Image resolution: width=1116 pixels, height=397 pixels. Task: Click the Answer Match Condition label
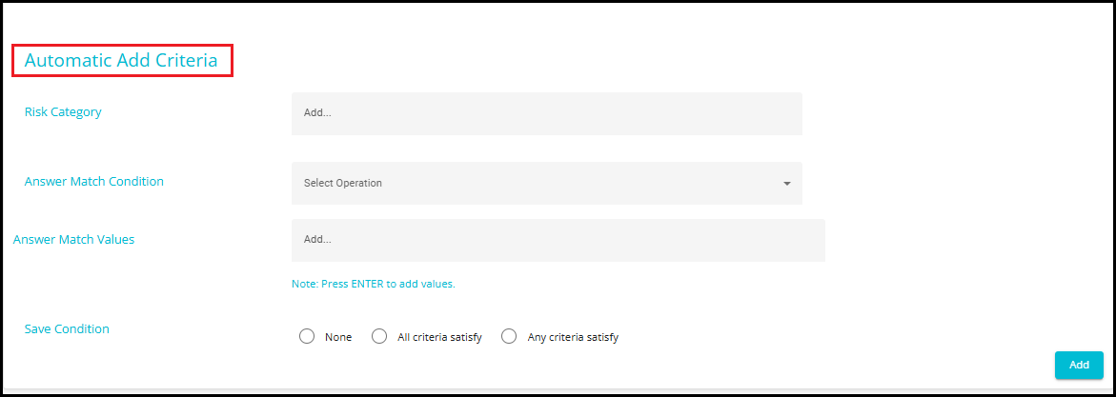click(x=94, y=181)
